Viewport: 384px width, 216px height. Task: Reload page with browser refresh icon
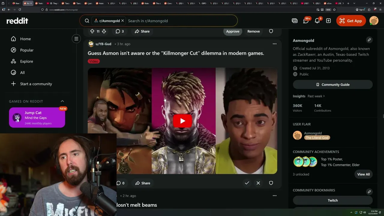[20, 10]
